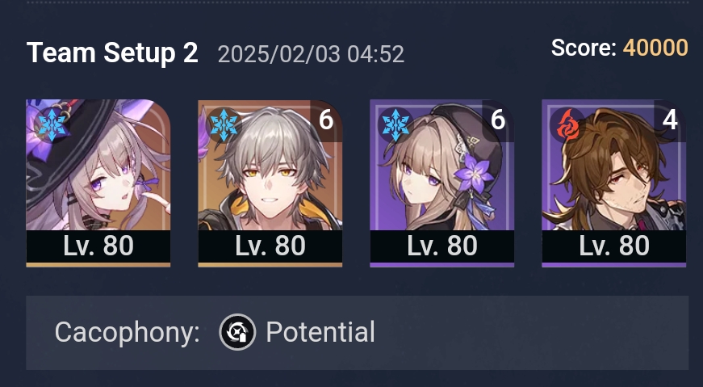Click the eidolon 6 badge on the gray-haired character

point(326,120)
